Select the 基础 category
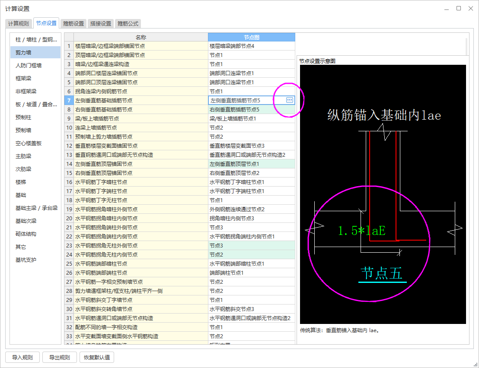The height and width of the screenshot is (368, 479). coord(36,195)
